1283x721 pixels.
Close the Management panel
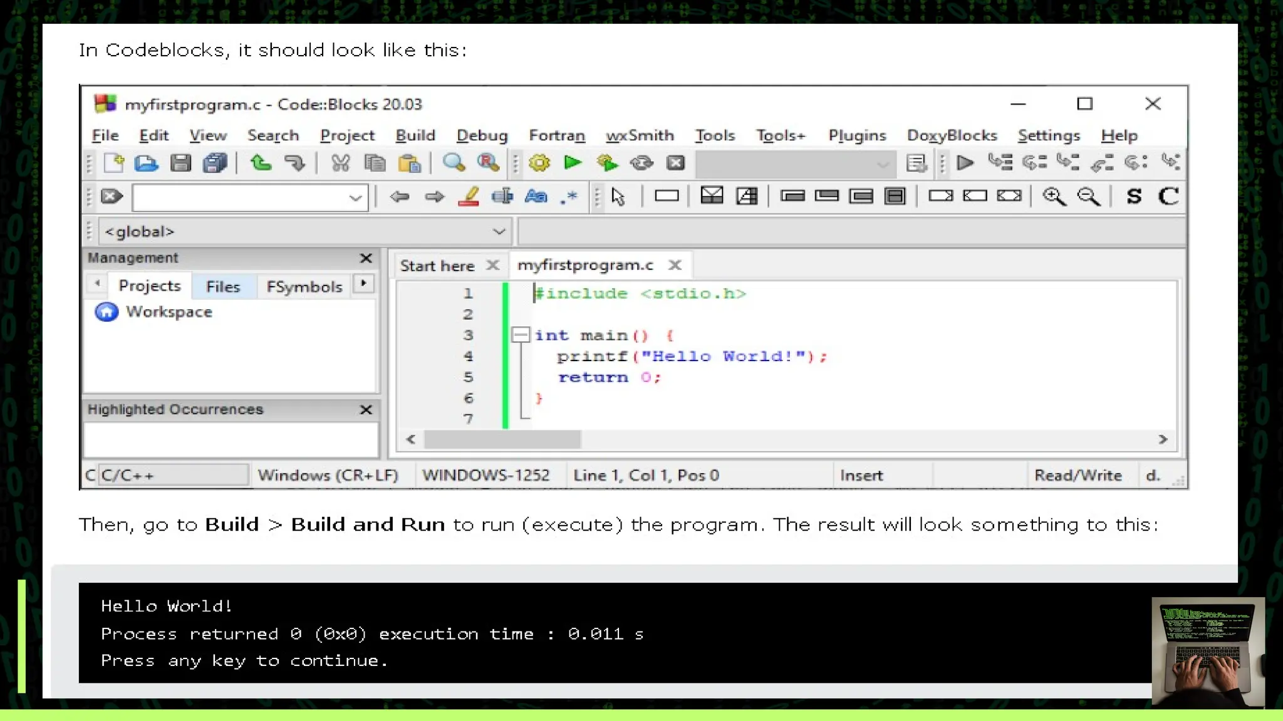pyautogui.click(x=366, y=258)
